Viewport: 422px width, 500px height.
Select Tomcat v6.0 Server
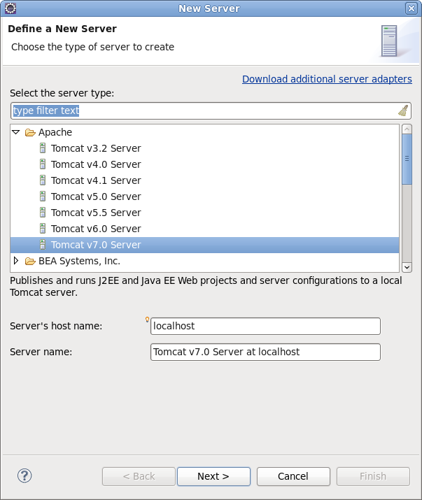[96, 229]
